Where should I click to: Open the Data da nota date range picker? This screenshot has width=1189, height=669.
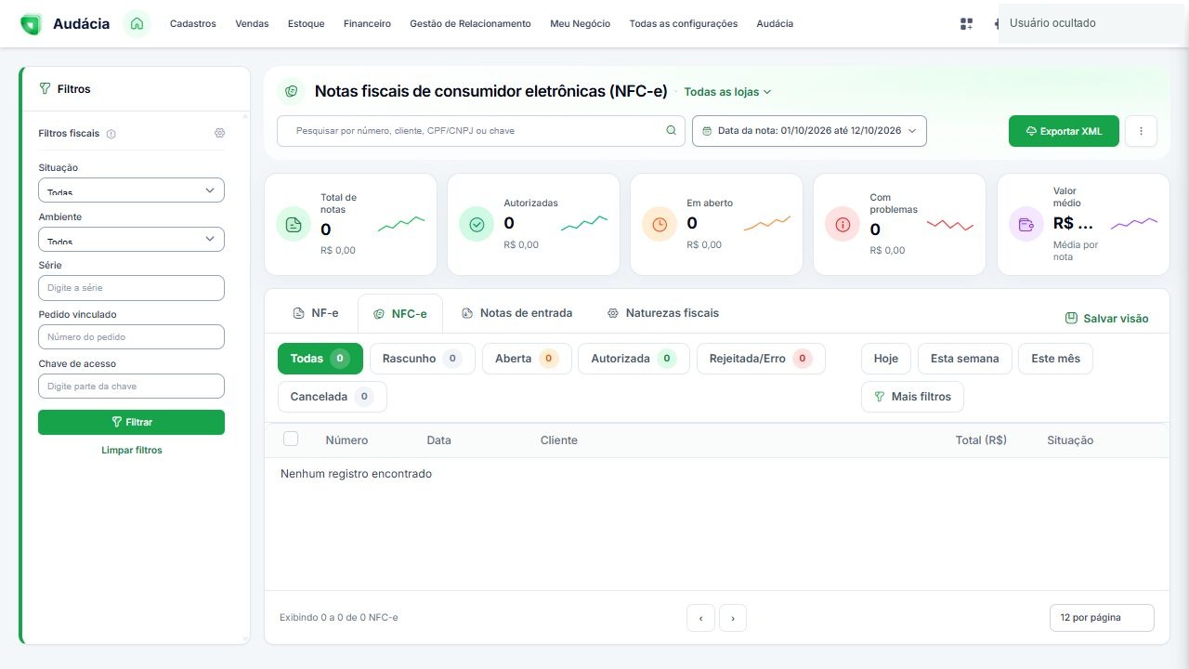[x=809, y=131]
